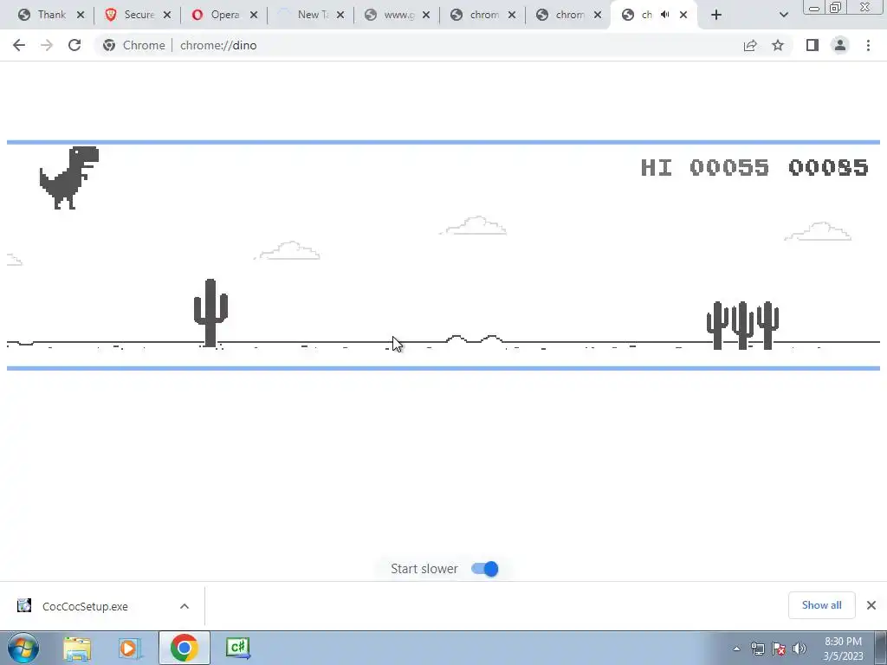Open the profile avatar menu

[x=840, y=45]
